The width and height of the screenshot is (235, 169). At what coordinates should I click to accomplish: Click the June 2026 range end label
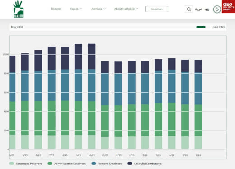tap(218, 27)
